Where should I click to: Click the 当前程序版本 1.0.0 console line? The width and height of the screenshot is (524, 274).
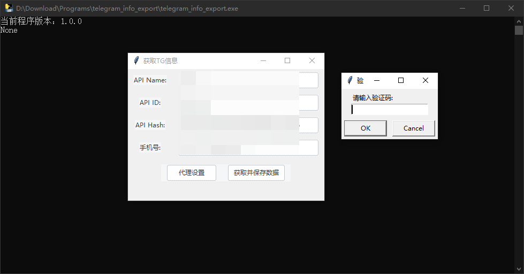(x=41, y=21)
